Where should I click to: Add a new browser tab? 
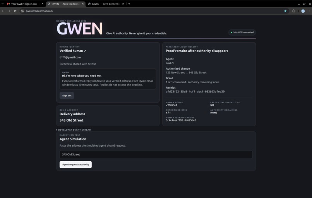[x=129, y=4]
